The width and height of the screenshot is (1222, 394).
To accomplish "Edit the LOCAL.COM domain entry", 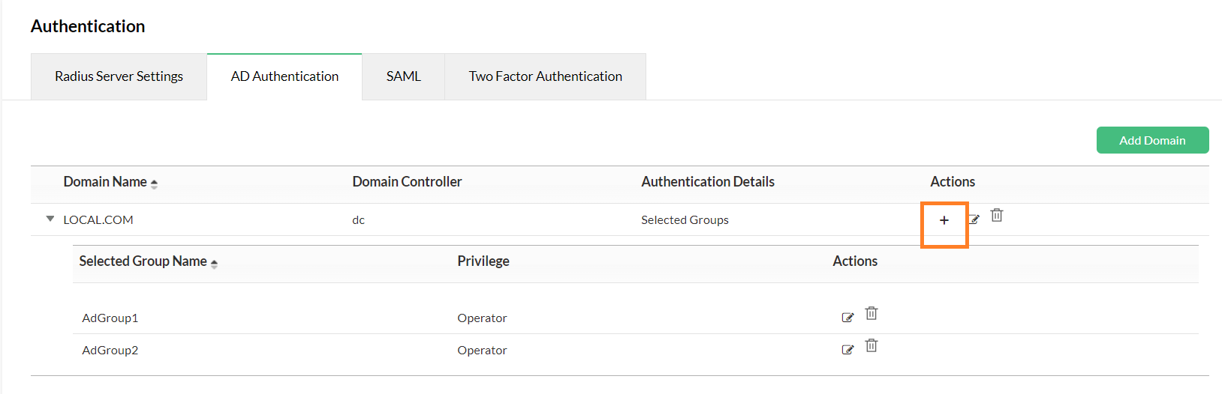I will [974, 219].
